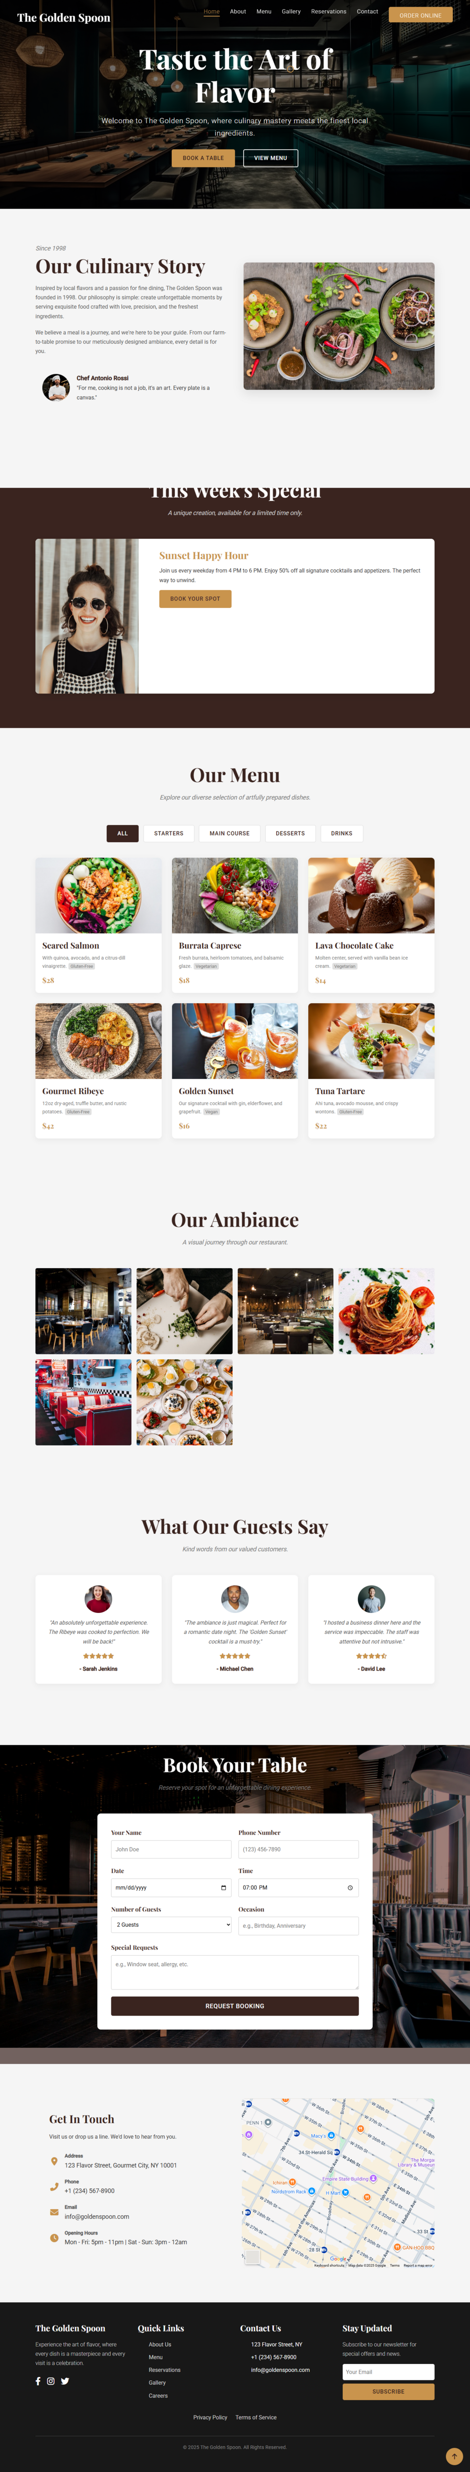The width and height of the screenshot is (470, 2472).
Task: Open the Twitter icon in footer
Action: (x=65, y=2380)
